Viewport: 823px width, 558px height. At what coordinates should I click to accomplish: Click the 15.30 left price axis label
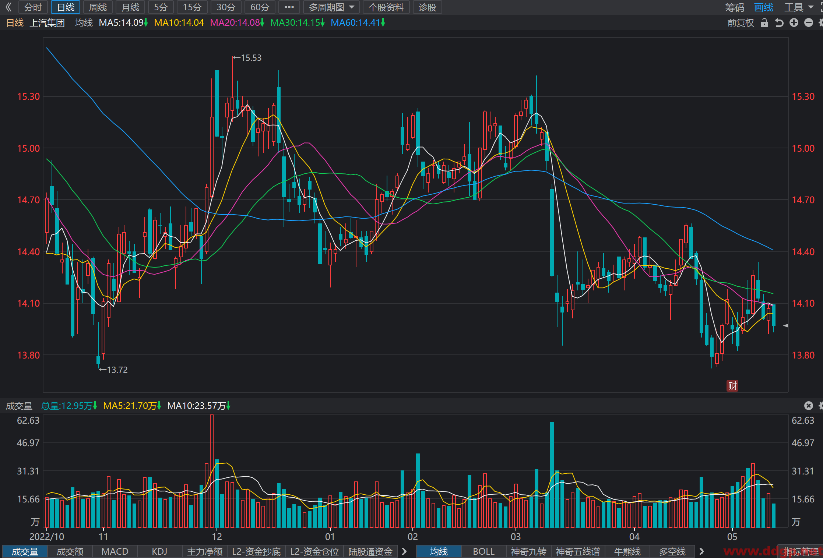click(28, 96)
